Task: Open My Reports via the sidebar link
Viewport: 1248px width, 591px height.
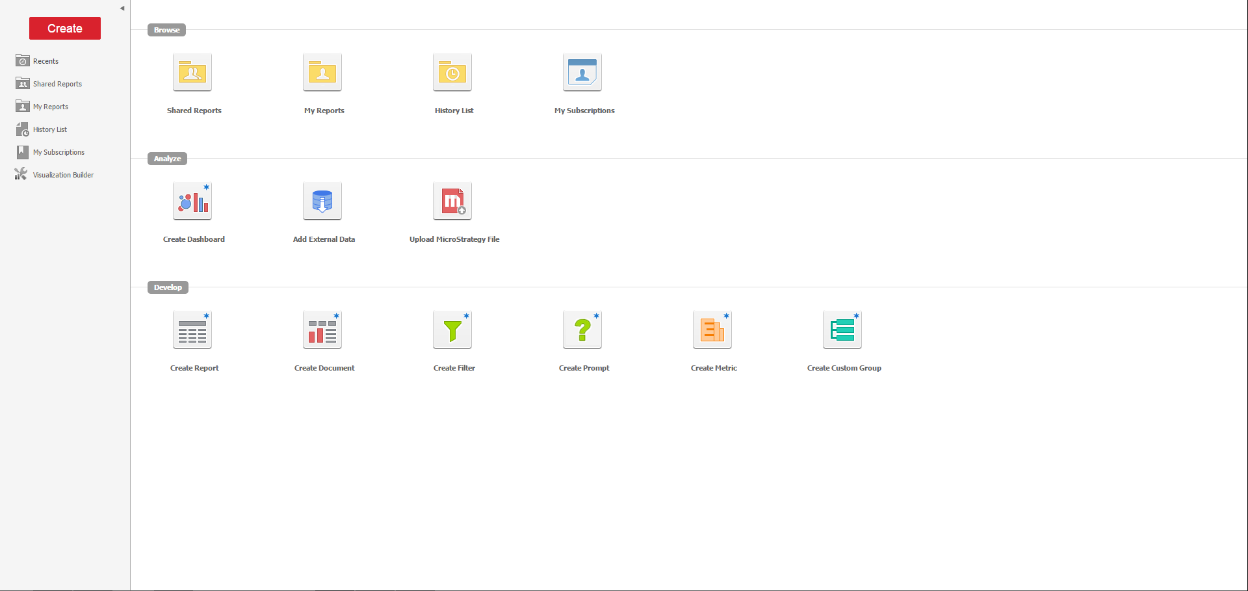Action: click(x=51, y=106)
